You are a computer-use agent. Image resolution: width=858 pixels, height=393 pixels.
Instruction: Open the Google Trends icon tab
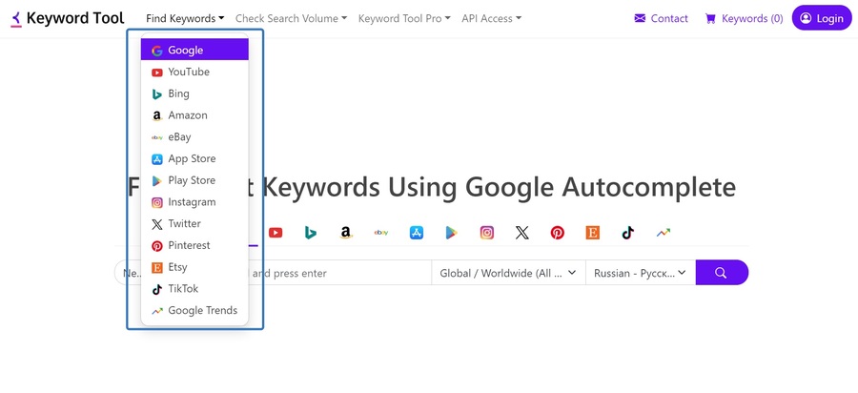tap(664, 233)
